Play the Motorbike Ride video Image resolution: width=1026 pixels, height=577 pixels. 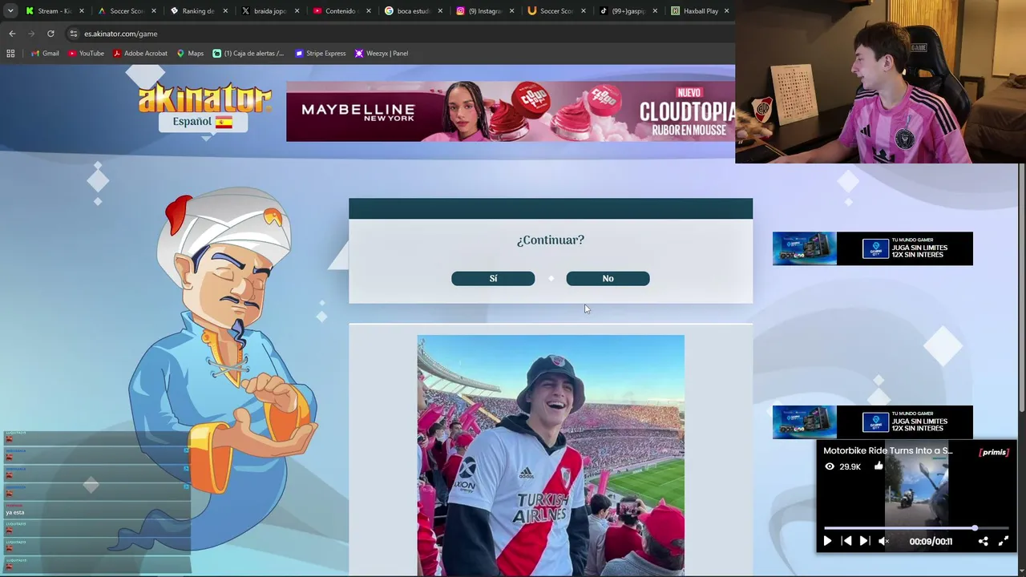[x=827, y=541]
